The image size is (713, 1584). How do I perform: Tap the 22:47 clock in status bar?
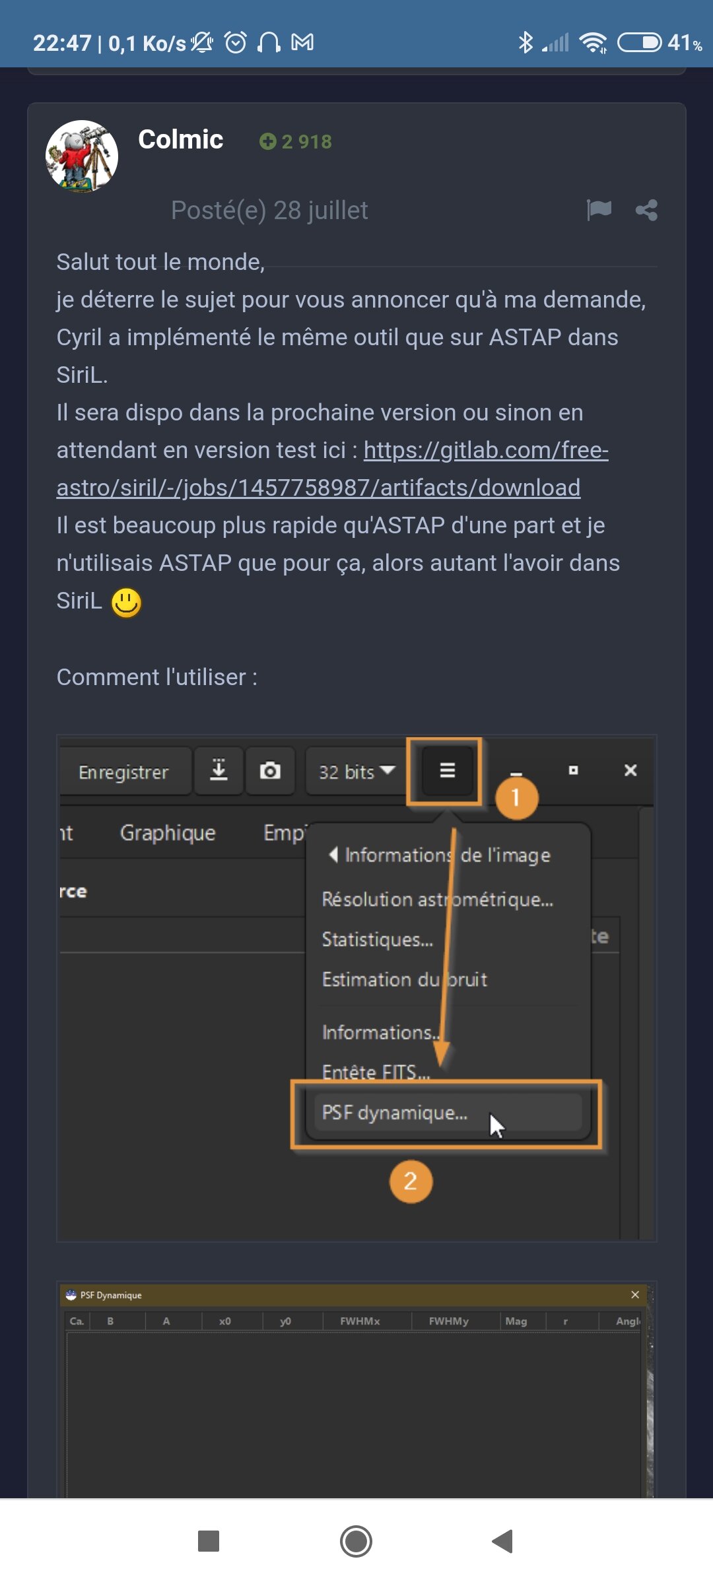pyautogui.click(x=62, y=43)
